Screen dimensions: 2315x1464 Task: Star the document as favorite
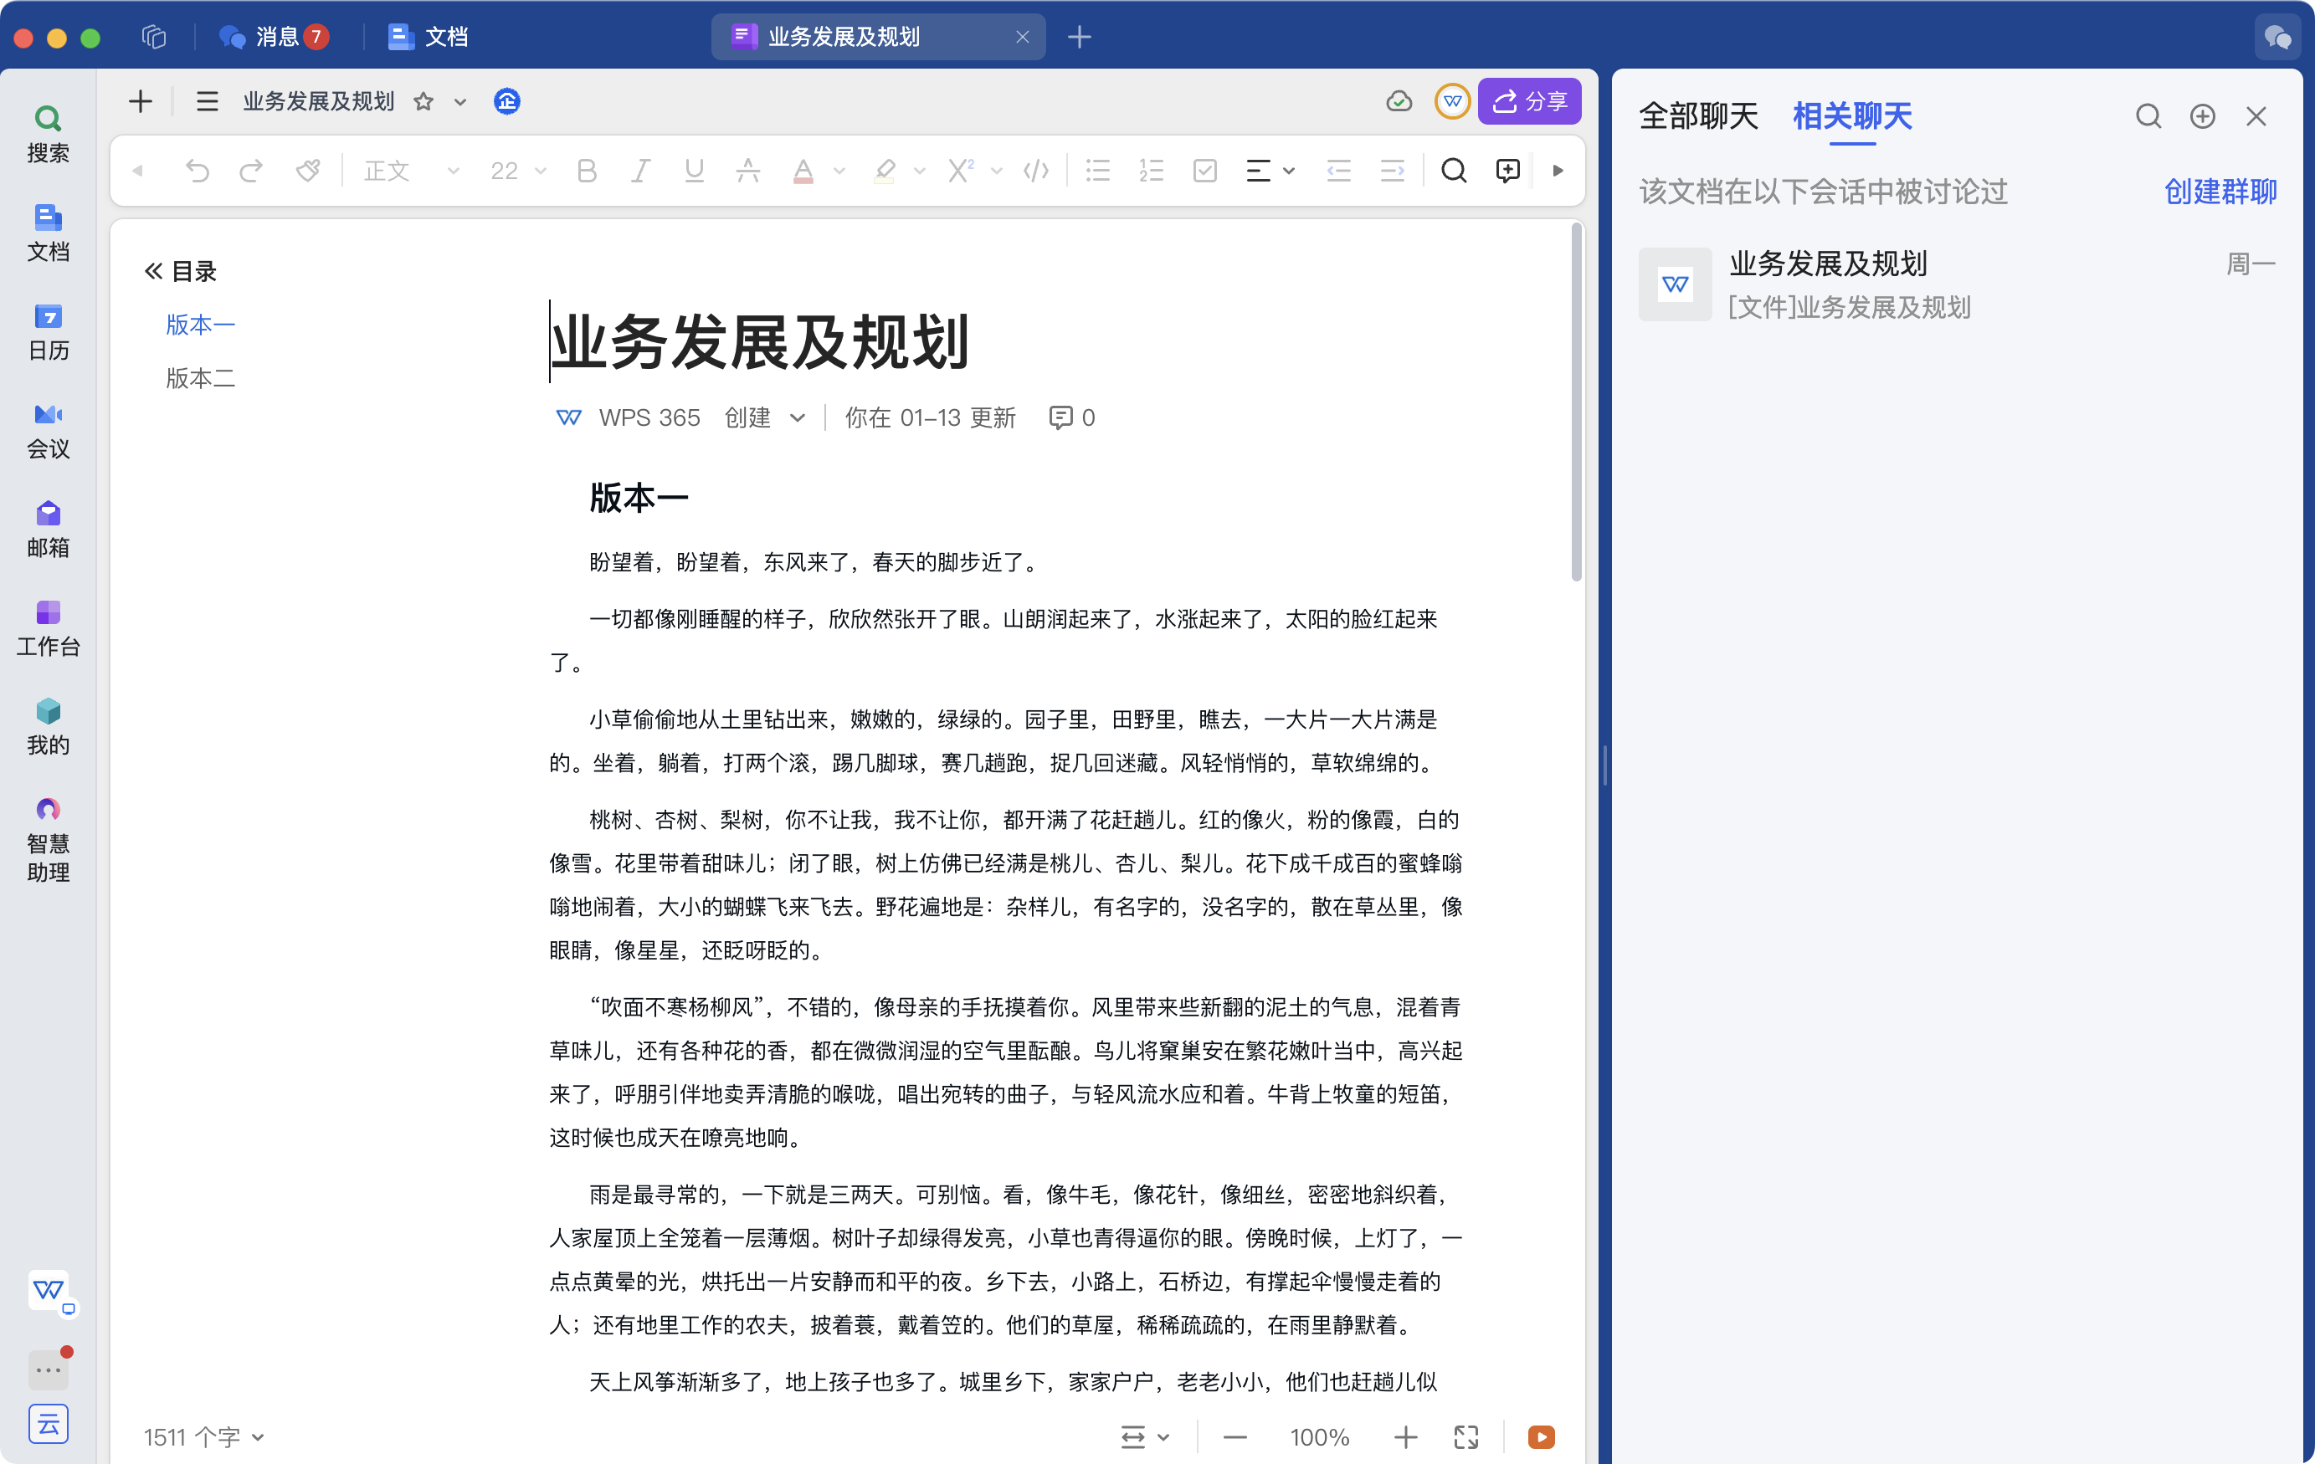[423, 101]
